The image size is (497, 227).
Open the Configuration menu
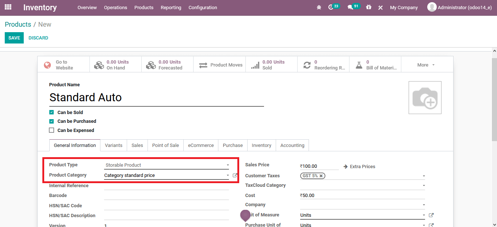[x=203, y=7]
